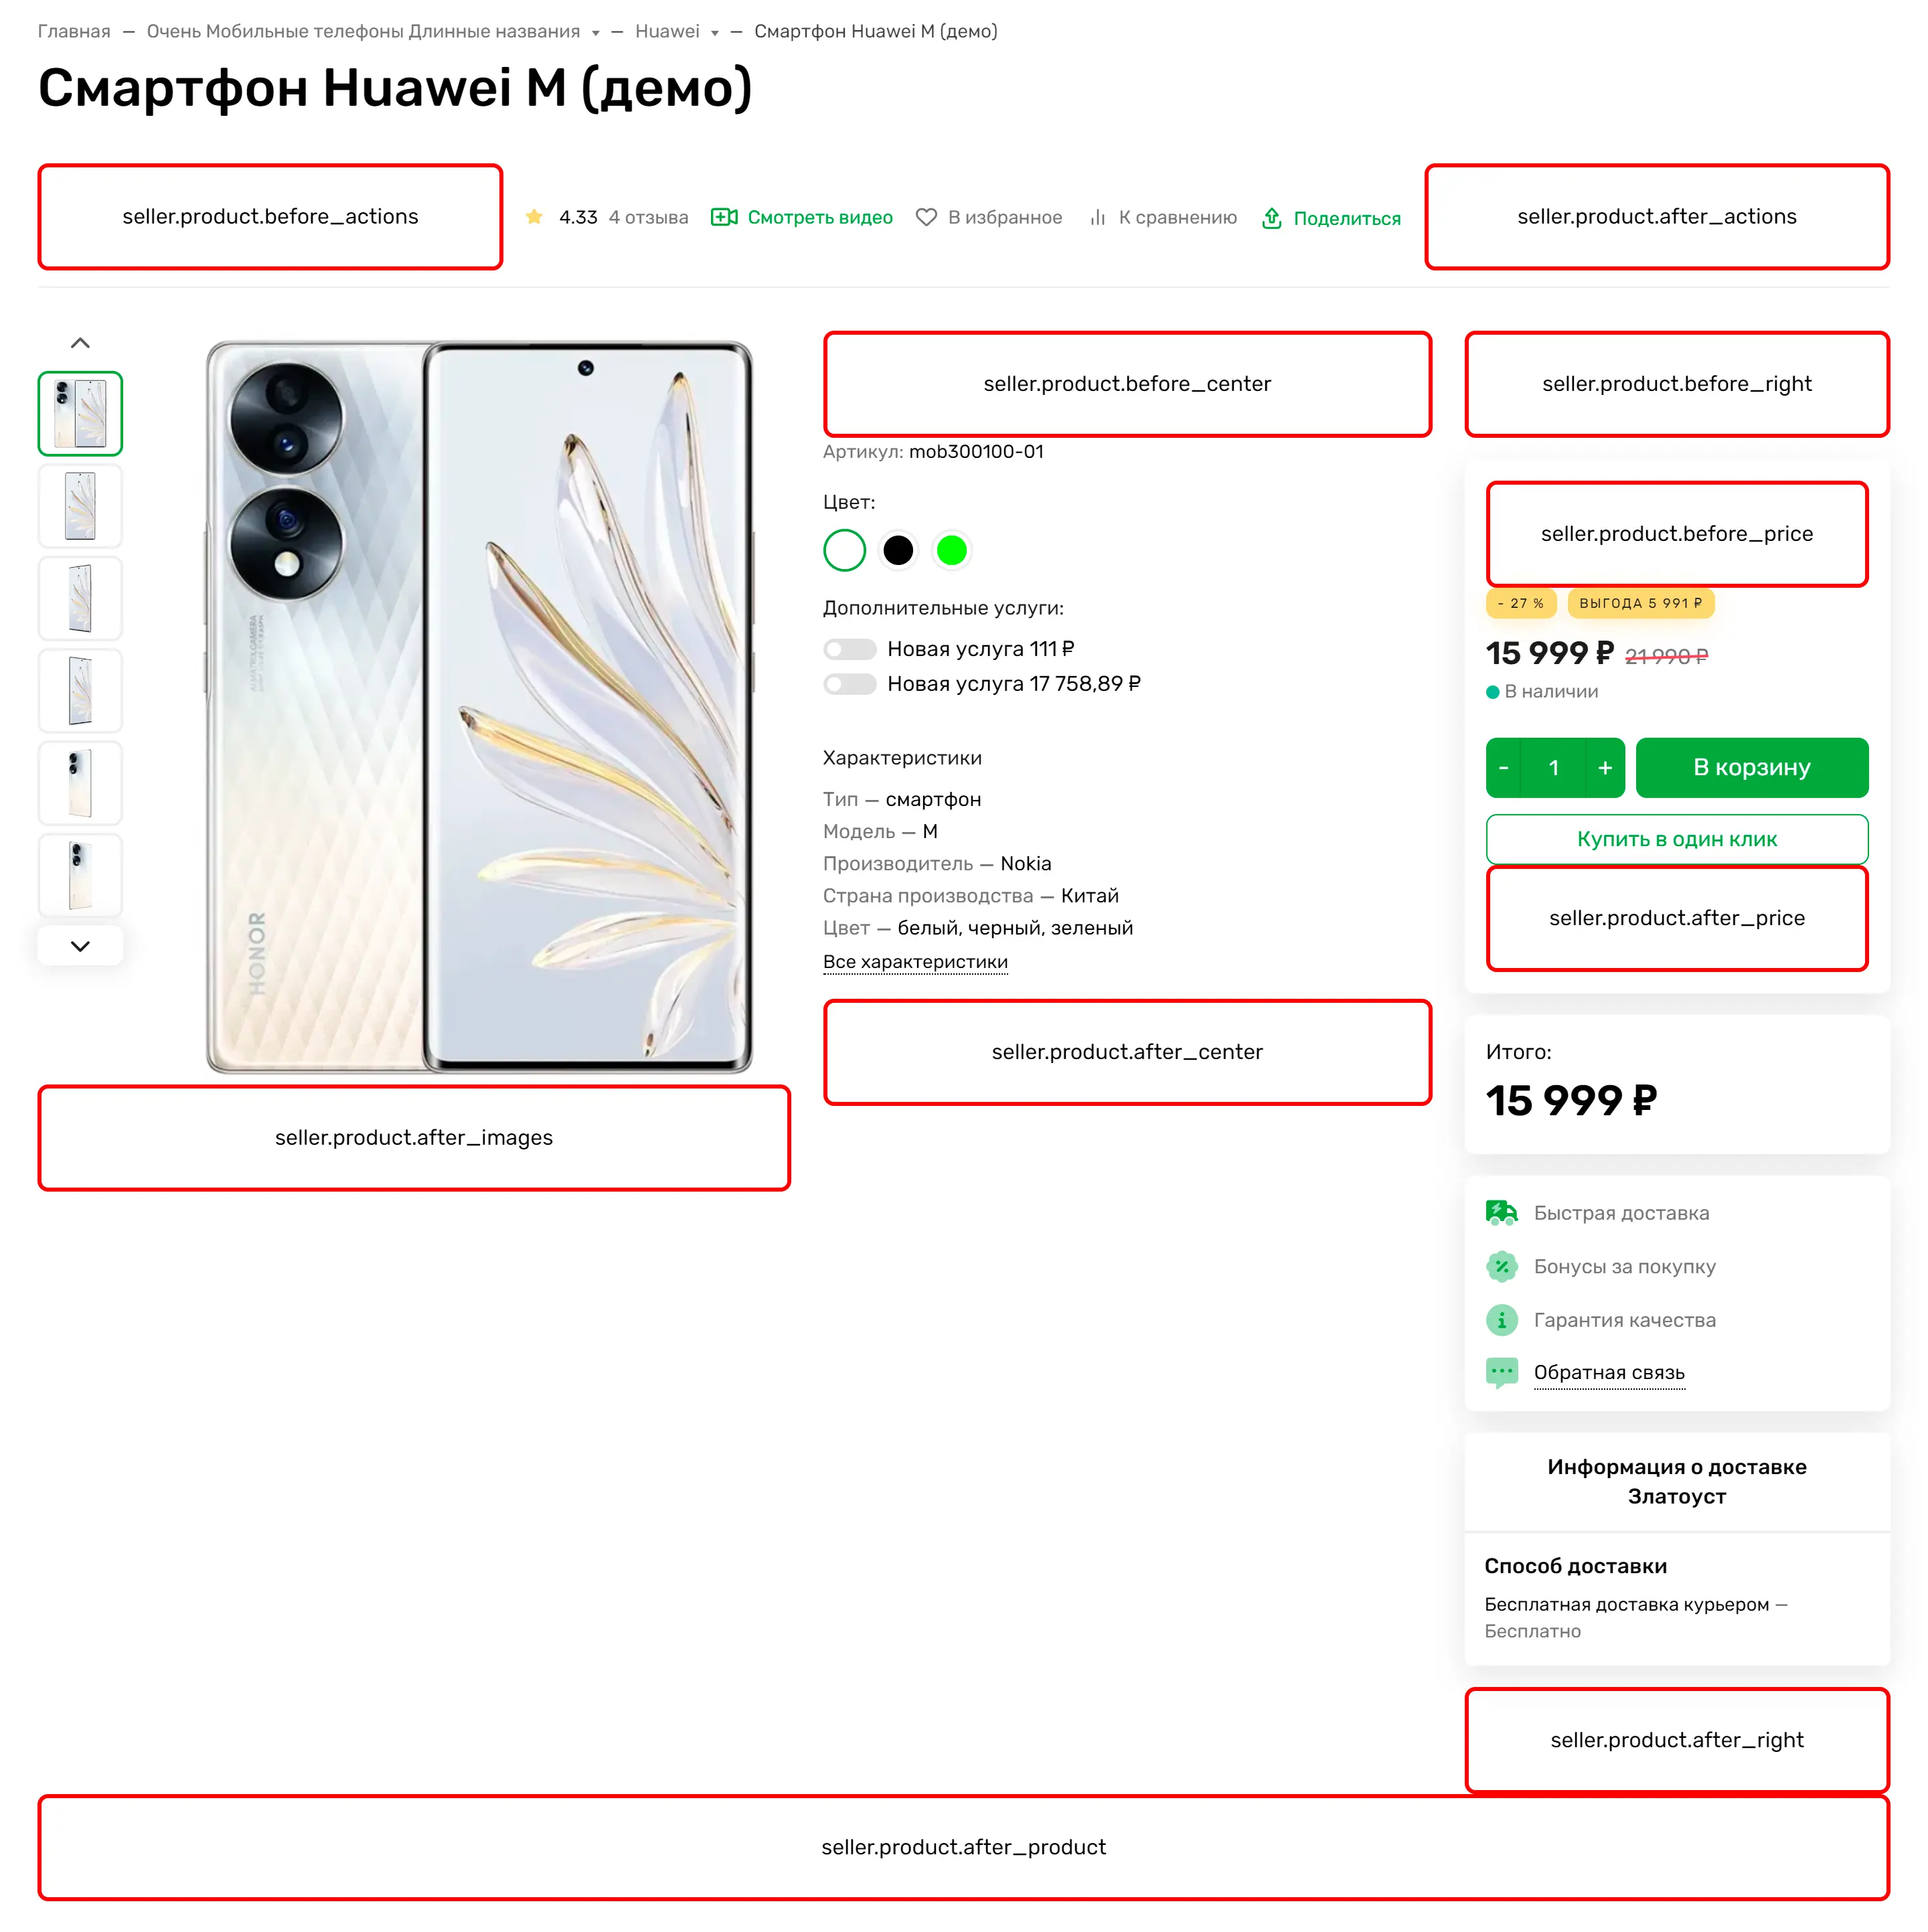Add product to cart with В корзину
The height and width of the screenshot is (1932, 1928).
[1750, 767]
